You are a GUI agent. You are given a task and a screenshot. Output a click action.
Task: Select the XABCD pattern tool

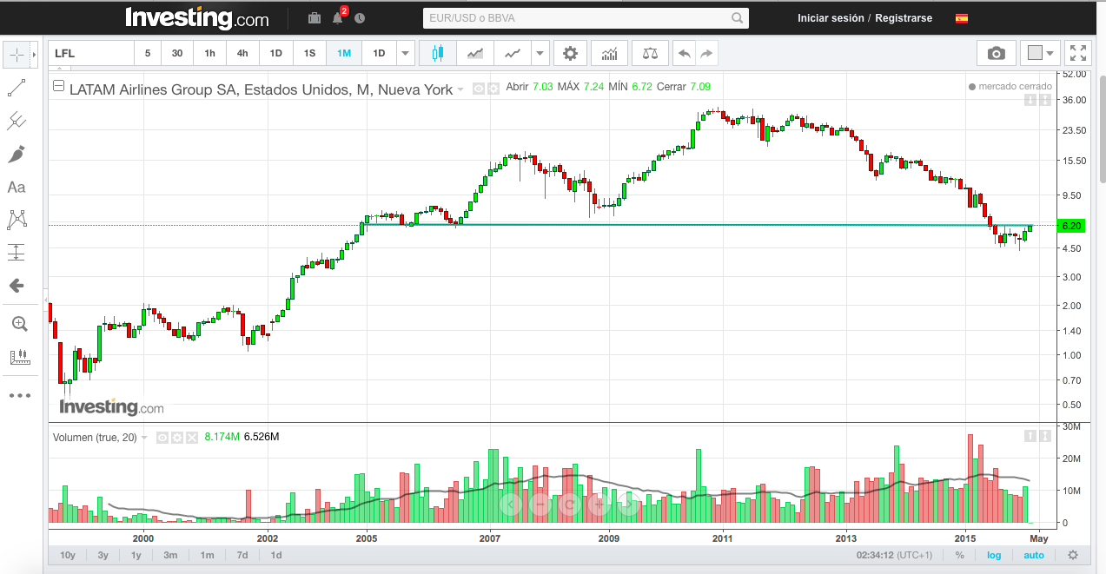tap(17, 220)
